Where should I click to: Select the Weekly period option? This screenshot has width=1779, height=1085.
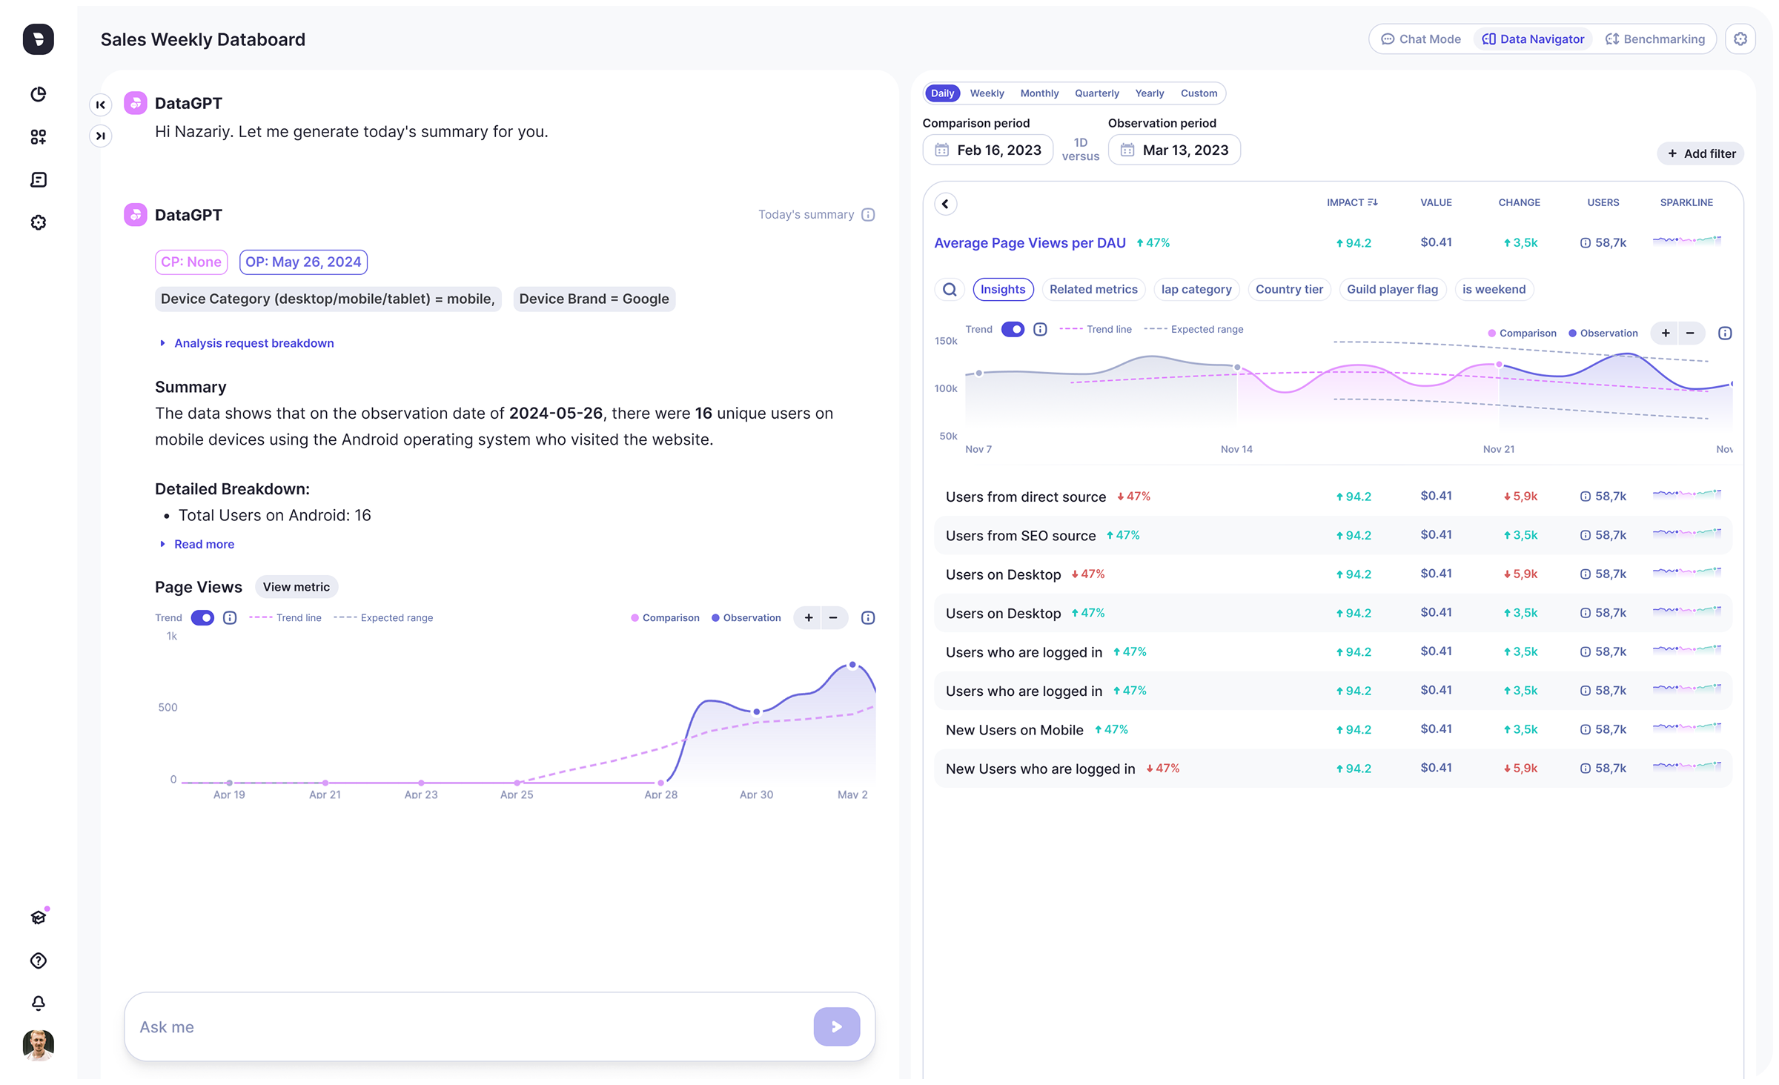click(987, 93)
